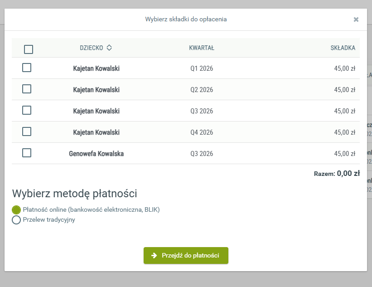Select the checkbox for the Q2 2026 fee
The width and height of the screenshot is (372, 287).
(27, 89)
